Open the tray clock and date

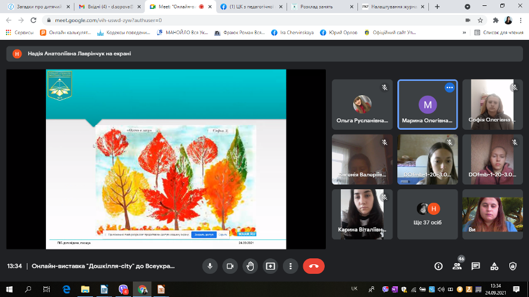click(x=496, y=289)
